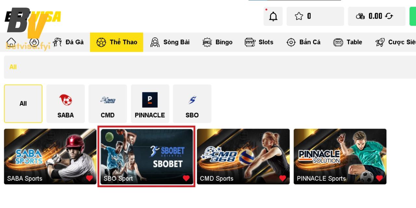Open favorites via the star icon
This screenshot has width=416, height=208.
299,16
